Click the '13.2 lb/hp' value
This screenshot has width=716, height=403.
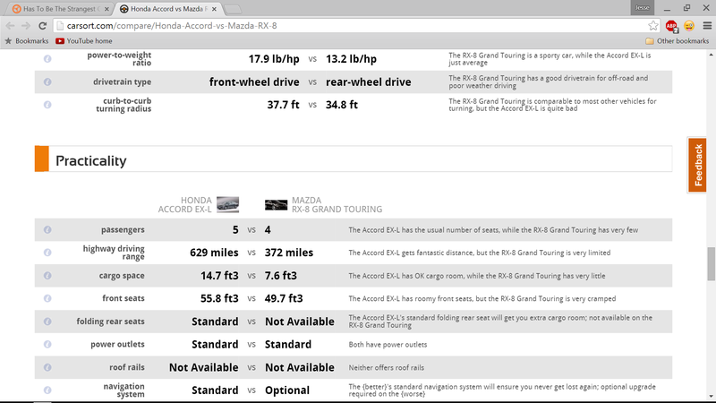click(x=351, y=59)
